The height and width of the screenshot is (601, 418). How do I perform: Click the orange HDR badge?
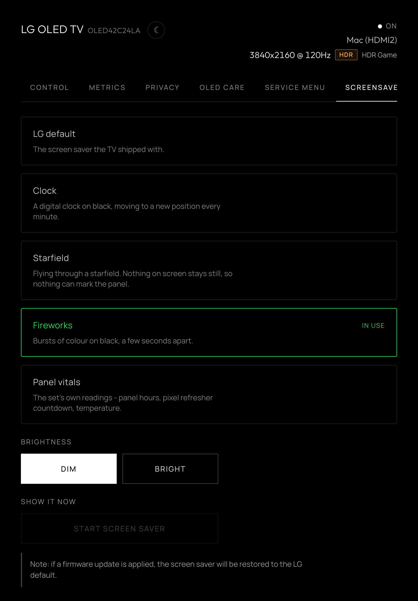[x=346, y=55]
